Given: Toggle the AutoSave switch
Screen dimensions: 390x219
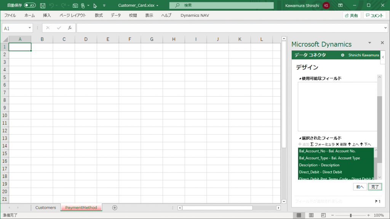Looking at the screenshot, I should [30, 5].
